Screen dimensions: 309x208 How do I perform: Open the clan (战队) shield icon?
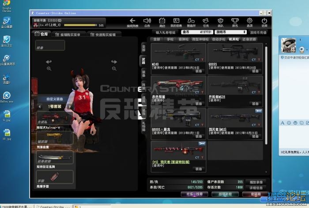(x=220, y=23)
